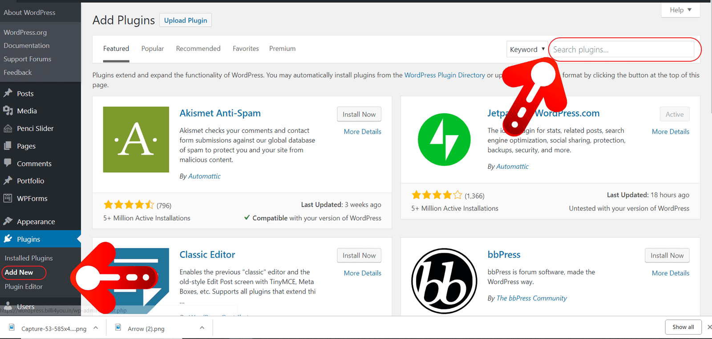Viewport: 712px width, 339px height.
Task: Open Automattic author link under Akismet
Action: click(x=204, y=176)
